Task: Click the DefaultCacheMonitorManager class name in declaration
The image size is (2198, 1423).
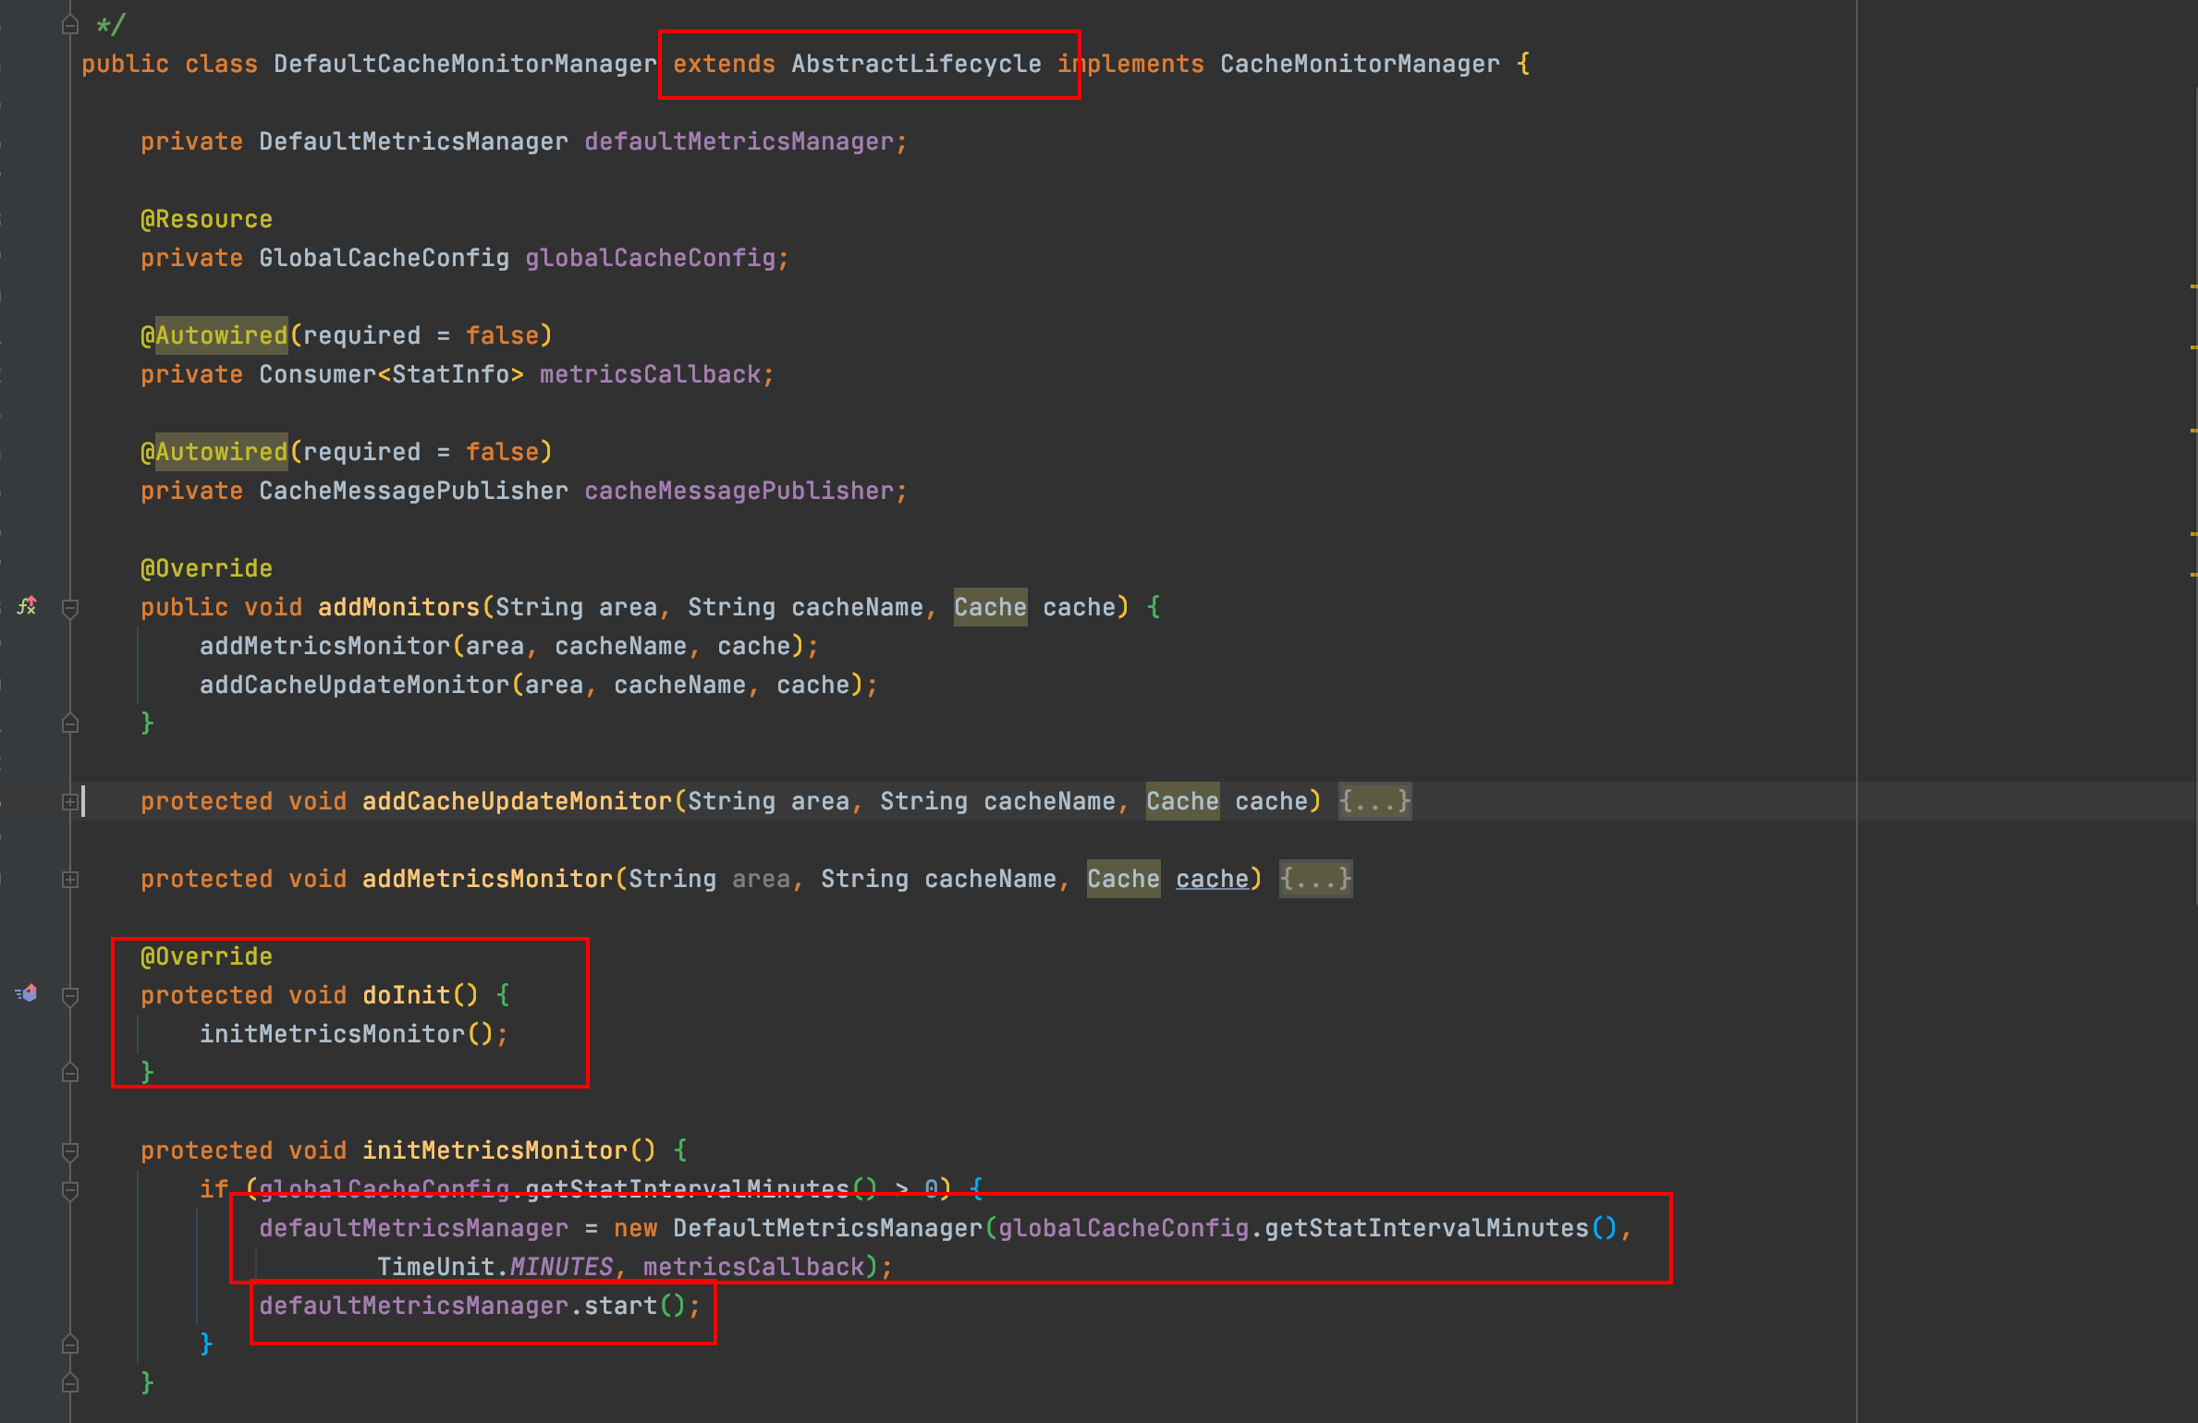Action: tap(465, 64)
